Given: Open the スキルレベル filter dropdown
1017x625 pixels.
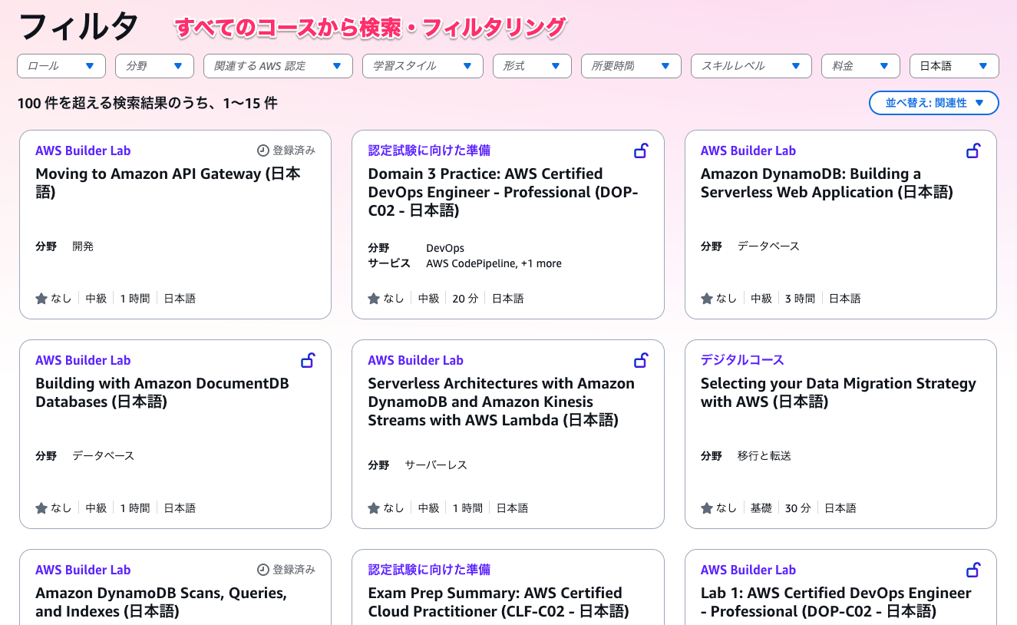Looking at the screenshot, I should [751, 66].
